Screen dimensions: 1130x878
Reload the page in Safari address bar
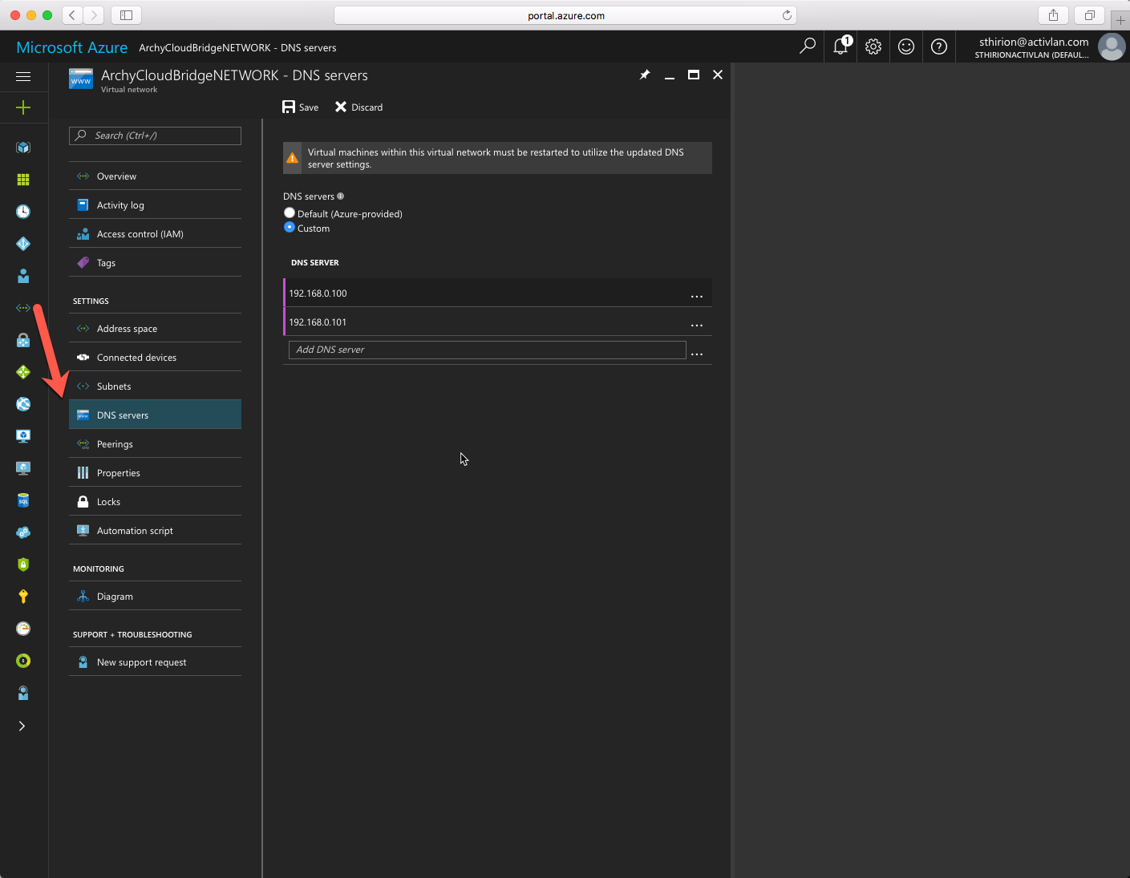pyautogui.click(x=787, y=15)
